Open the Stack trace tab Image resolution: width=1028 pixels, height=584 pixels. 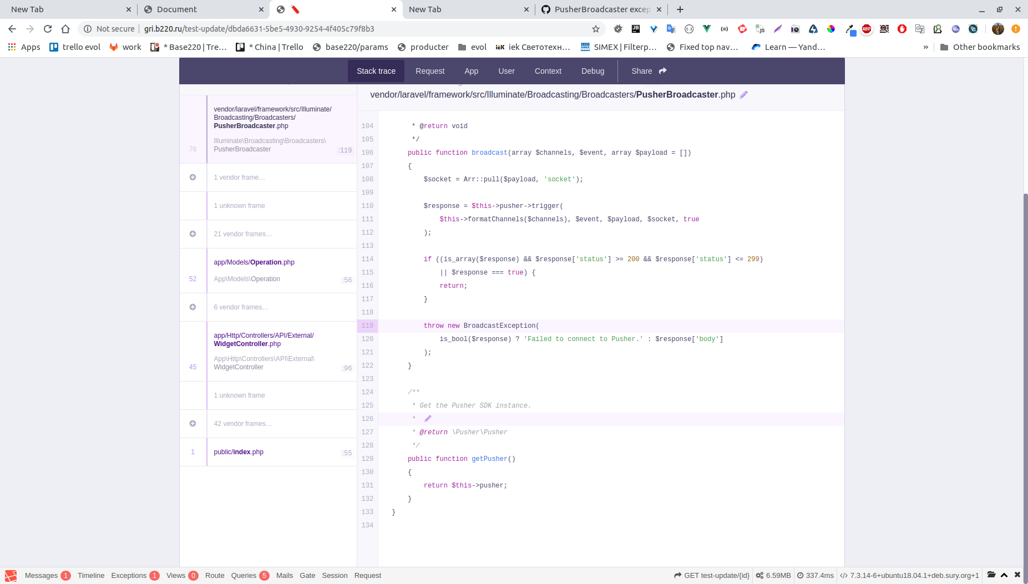point(376,71)
